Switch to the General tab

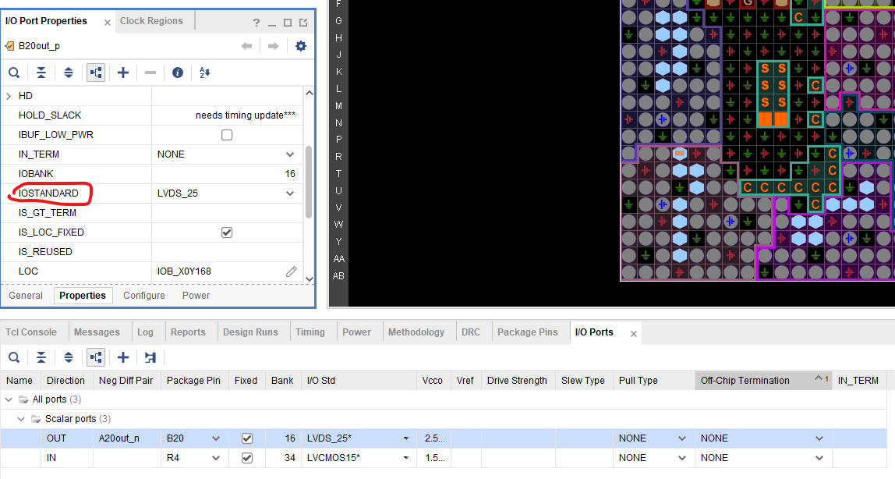[26, 295]
